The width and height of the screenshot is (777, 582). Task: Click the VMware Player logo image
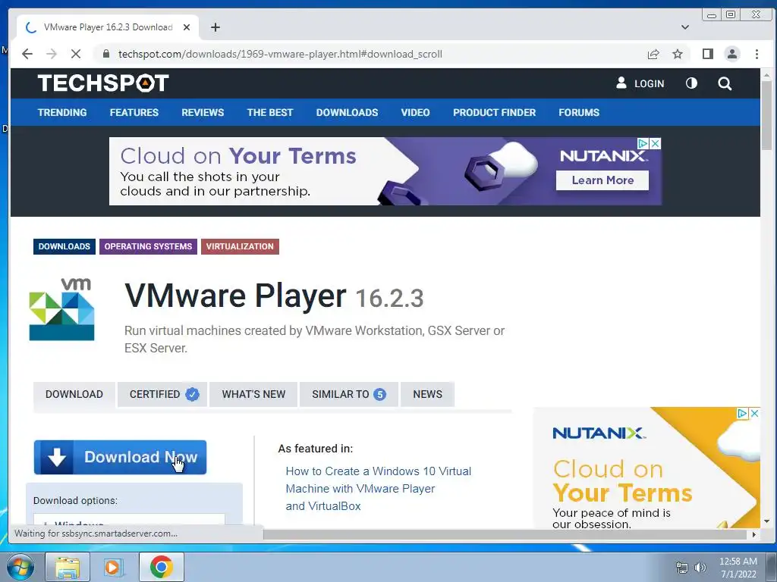tap(62, 310)
